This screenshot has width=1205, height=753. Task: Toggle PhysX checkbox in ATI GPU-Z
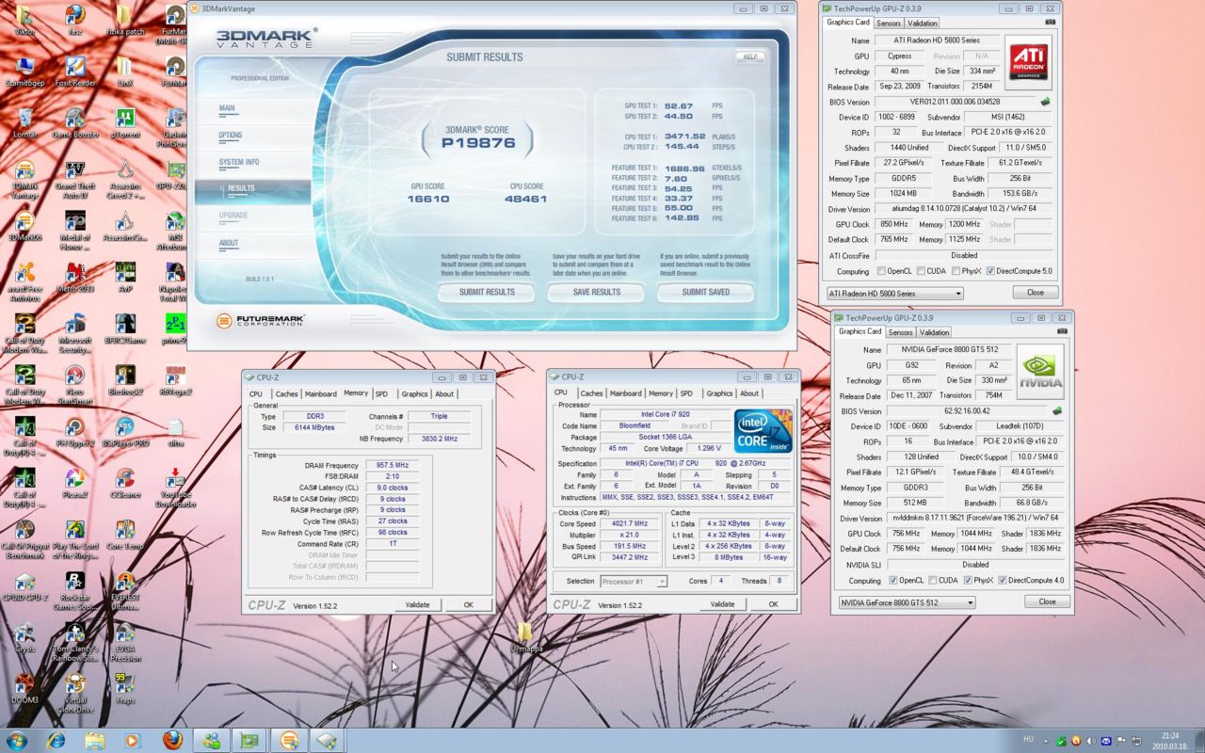click(957, 271)
